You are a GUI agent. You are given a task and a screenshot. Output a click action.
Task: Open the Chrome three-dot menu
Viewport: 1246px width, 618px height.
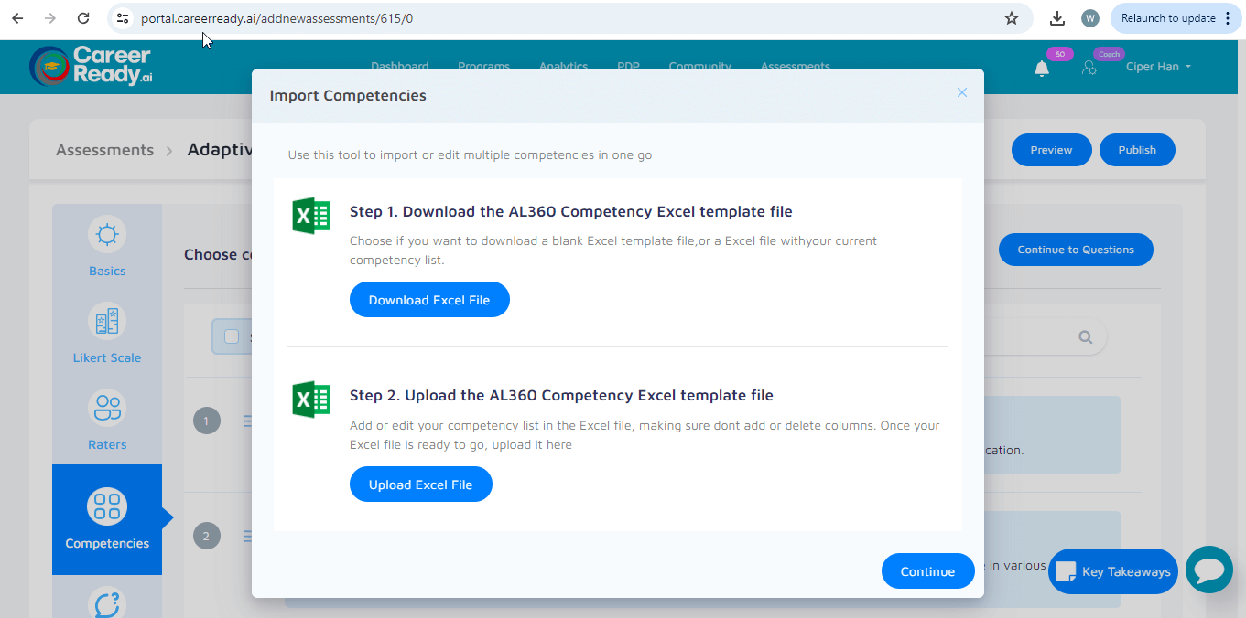(1228, 18)
